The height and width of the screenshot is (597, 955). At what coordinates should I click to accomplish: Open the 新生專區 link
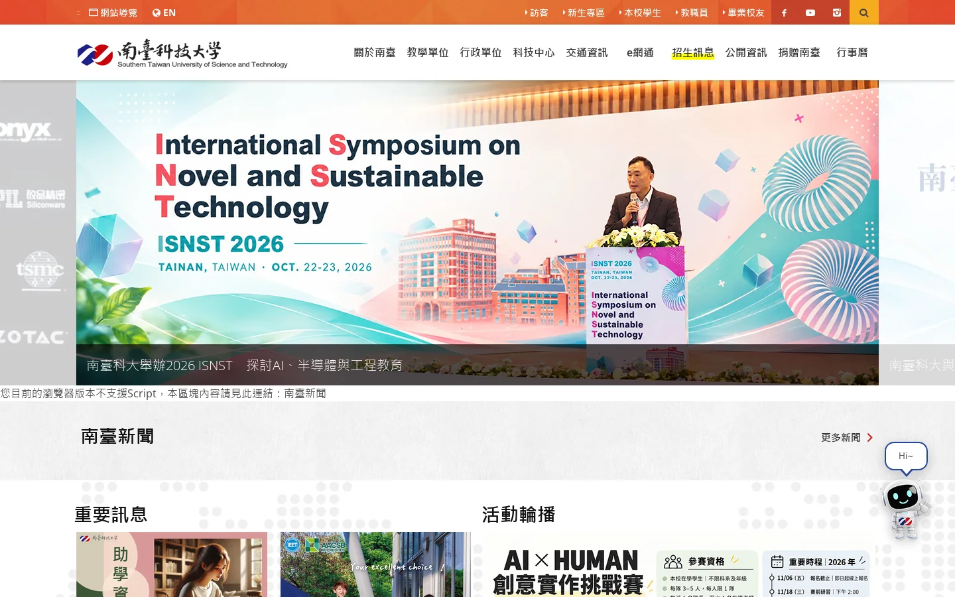[584, 13]
